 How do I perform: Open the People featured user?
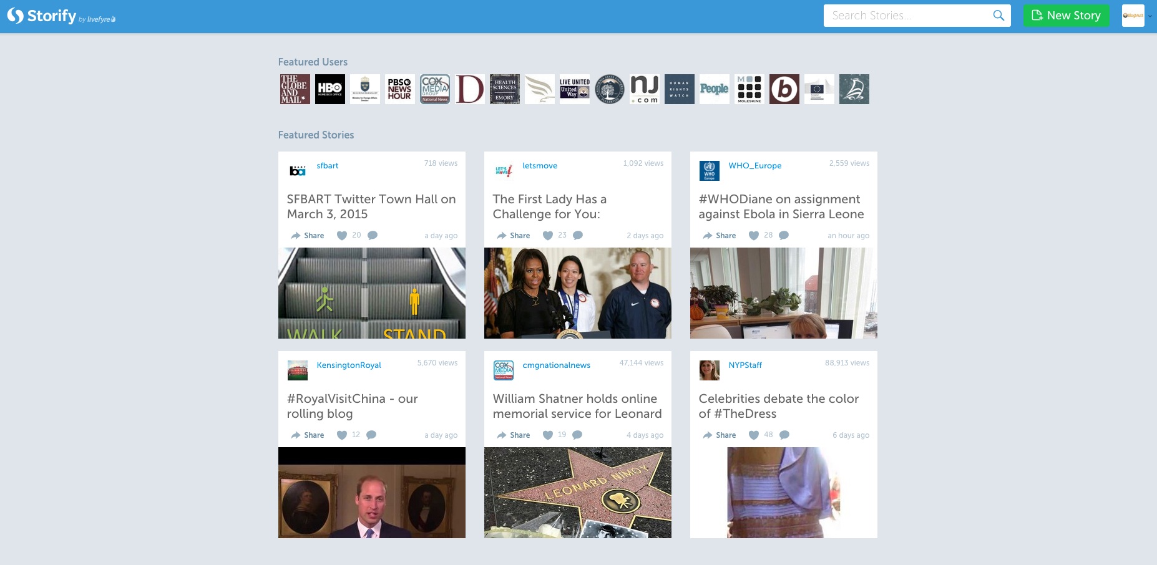coord(715,89)
